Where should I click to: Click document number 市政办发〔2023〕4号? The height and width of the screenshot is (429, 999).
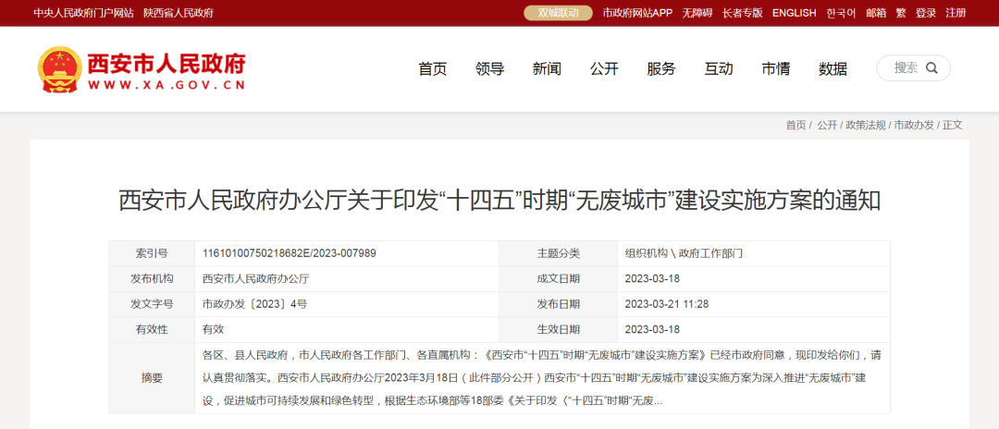pyautogui.click(x=255, y=304)
